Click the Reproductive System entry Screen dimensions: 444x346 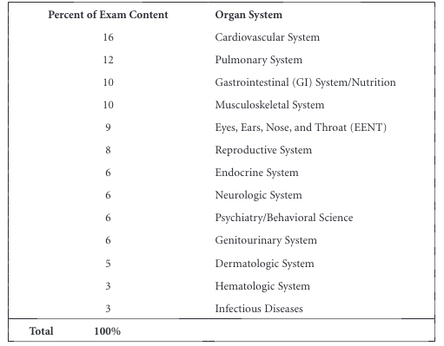[x=263, y=150]
